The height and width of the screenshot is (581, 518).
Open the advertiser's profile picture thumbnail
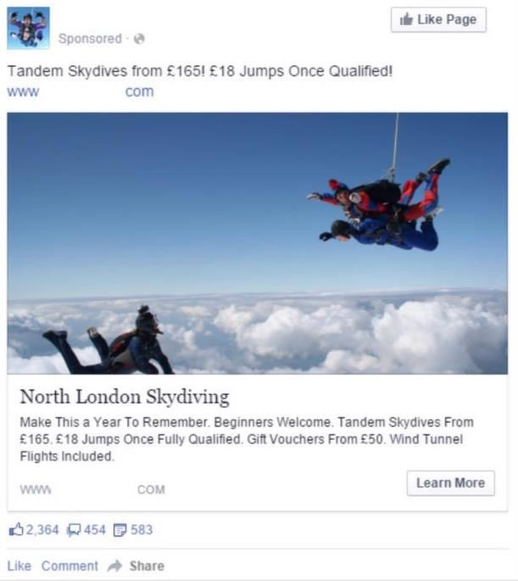click(x=28, y=28)
